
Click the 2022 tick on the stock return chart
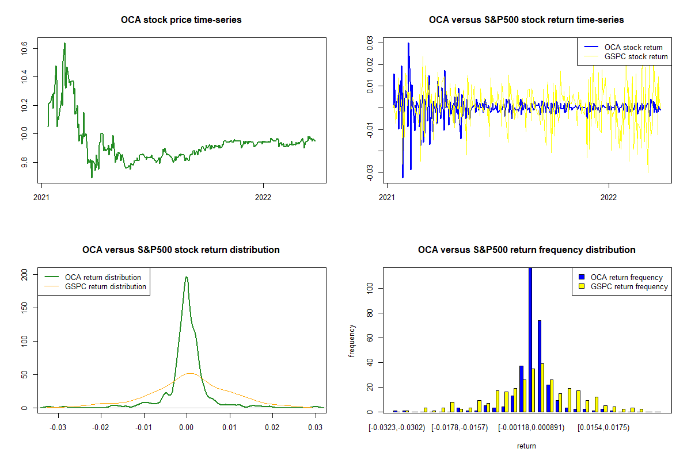(x=609, y=195)
